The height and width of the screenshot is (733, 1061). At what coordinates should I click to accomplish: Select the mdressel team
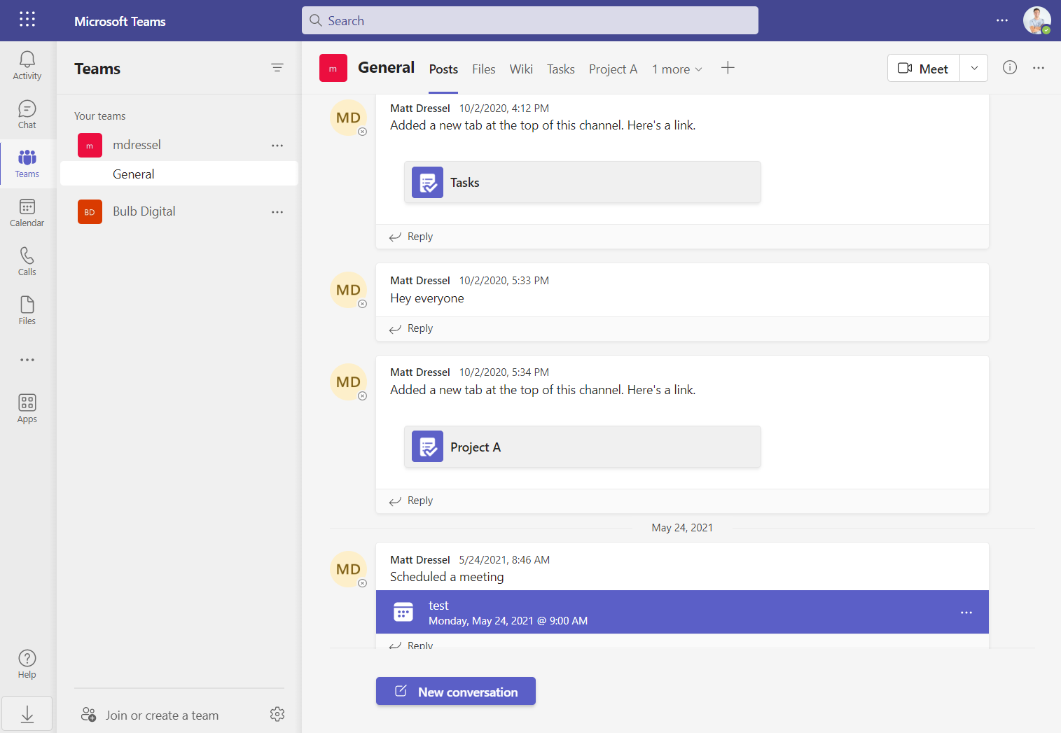coord(137,145)
